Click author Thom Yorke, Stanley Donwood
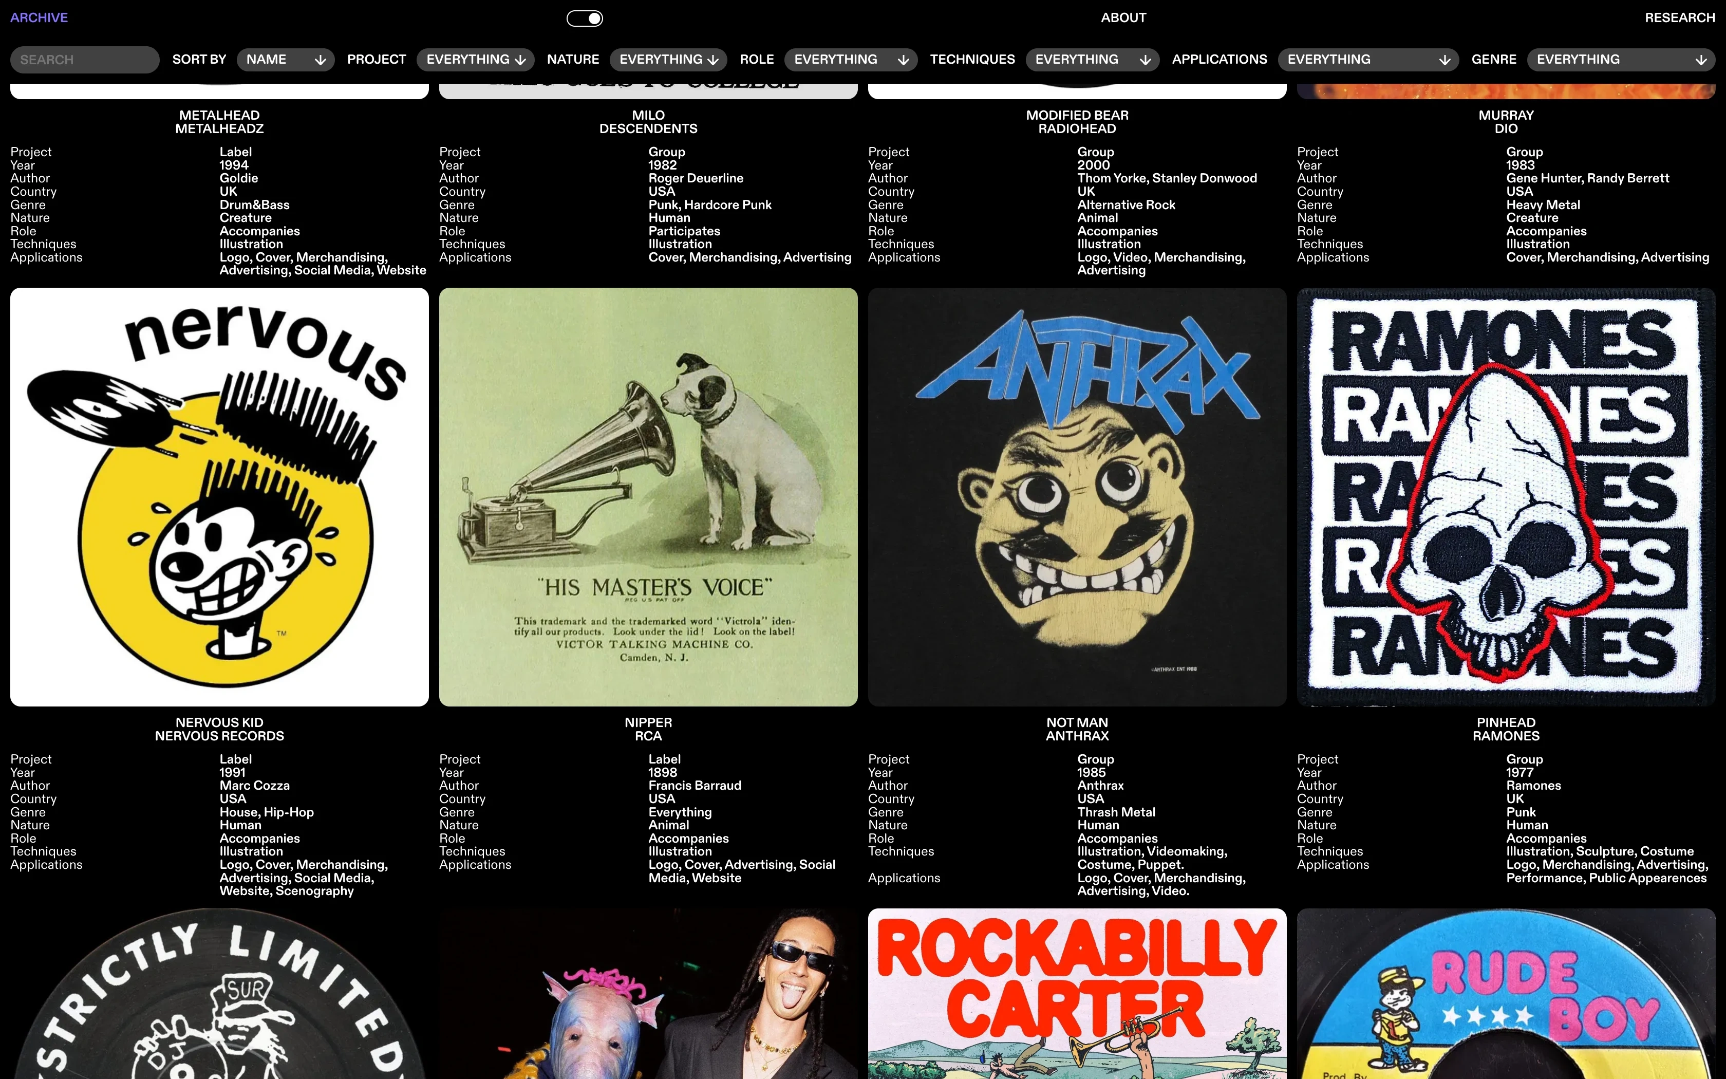Screen dimensions: 1726x1079 pos(1167,178)
